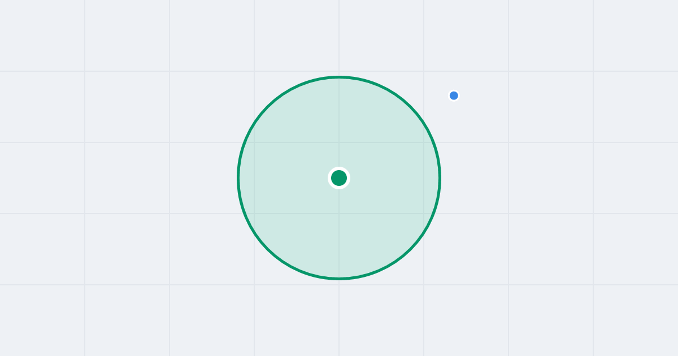
Task: Click the empty map between the blue dot and the circle
Action: (x=437, y=107)
